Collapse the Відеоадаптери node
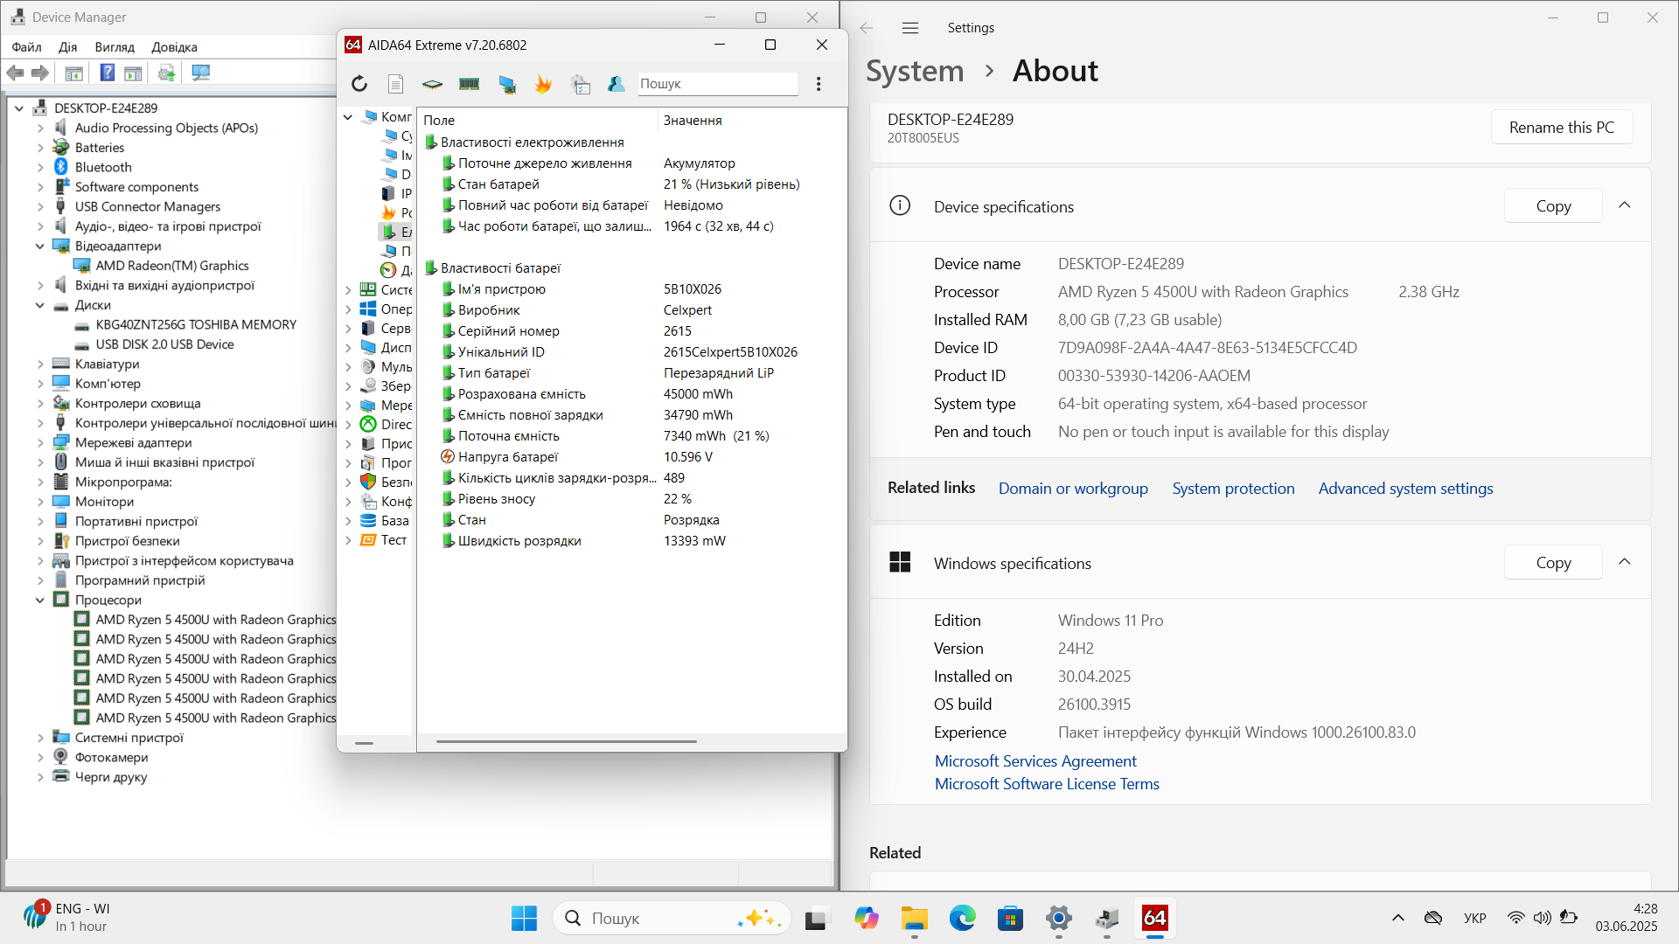The width and height of the screenshot is (1679, 944). click(40, 246)
